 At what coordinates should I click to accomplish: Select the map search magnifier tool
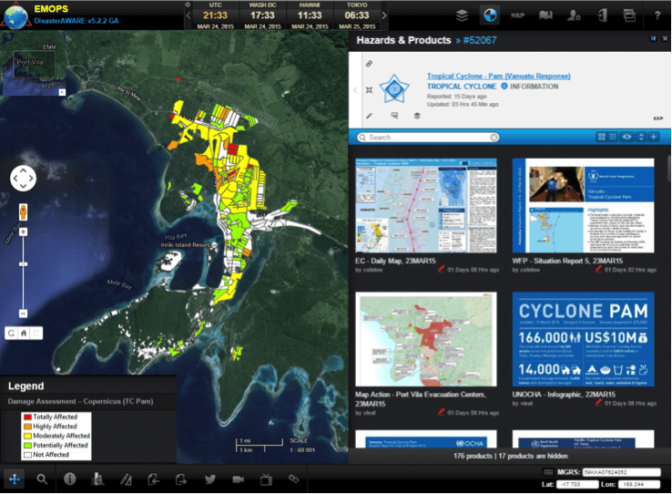point(42,479)
